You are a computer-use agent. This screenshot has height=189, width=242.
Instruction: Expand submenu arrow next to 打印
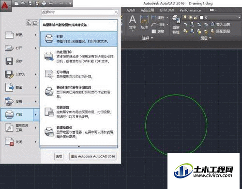tap(36, 114)
